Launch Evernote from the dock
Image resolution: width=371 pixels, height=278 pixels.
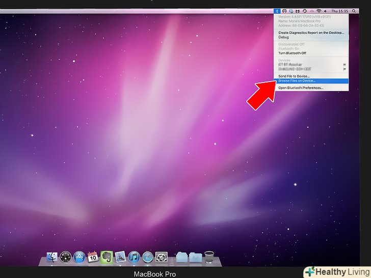point(107,257)
